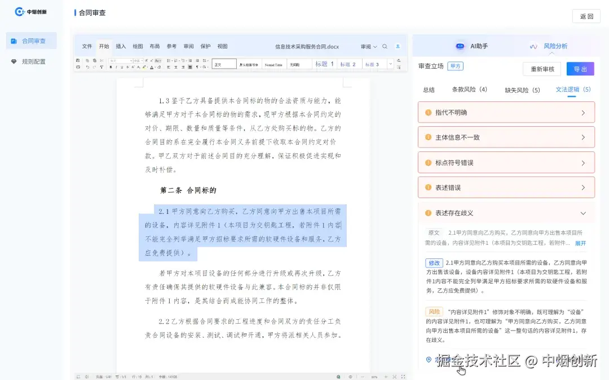Expand the 指代不明确 risk item
609x380 pixels.
coord(505,112)
